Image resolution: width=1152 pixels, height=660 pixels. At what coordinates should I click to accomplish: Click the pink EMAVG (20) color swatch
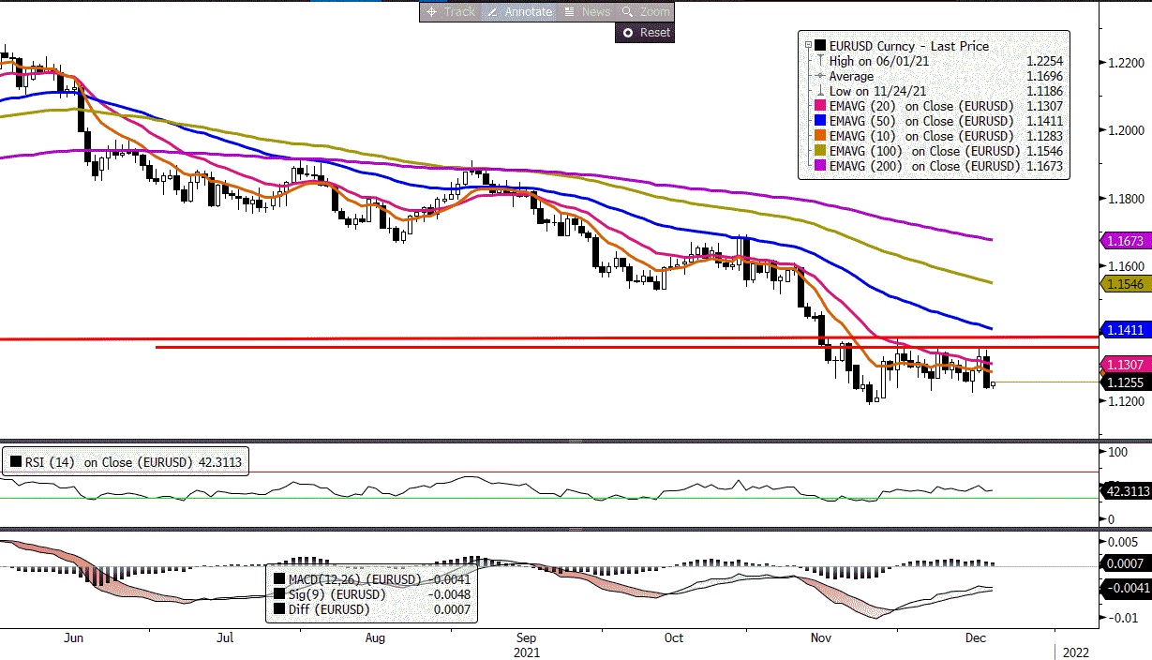820,106
